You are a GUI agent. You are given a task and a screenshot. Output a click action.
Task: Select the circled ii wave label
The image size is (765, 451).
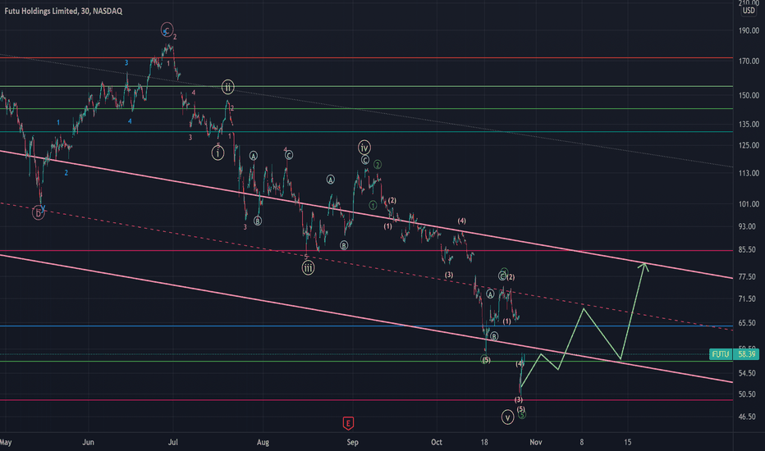tap(228, 87)
